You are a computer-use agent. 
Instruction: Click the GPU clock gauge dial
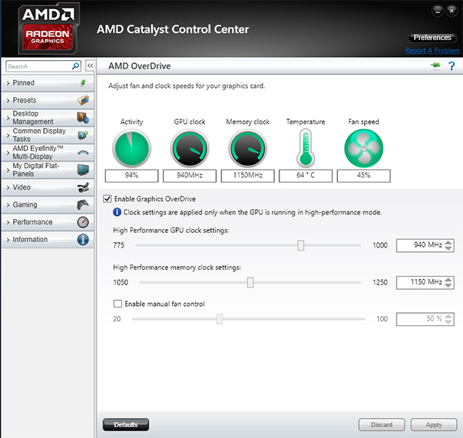pos(190,149)
